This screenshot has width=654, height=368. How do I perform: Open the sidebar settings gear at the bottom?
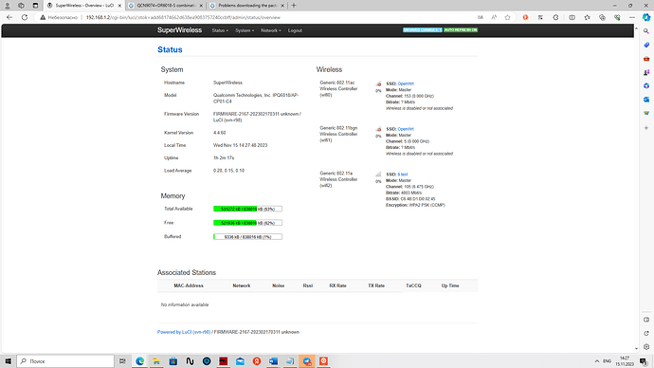[646, 347]
